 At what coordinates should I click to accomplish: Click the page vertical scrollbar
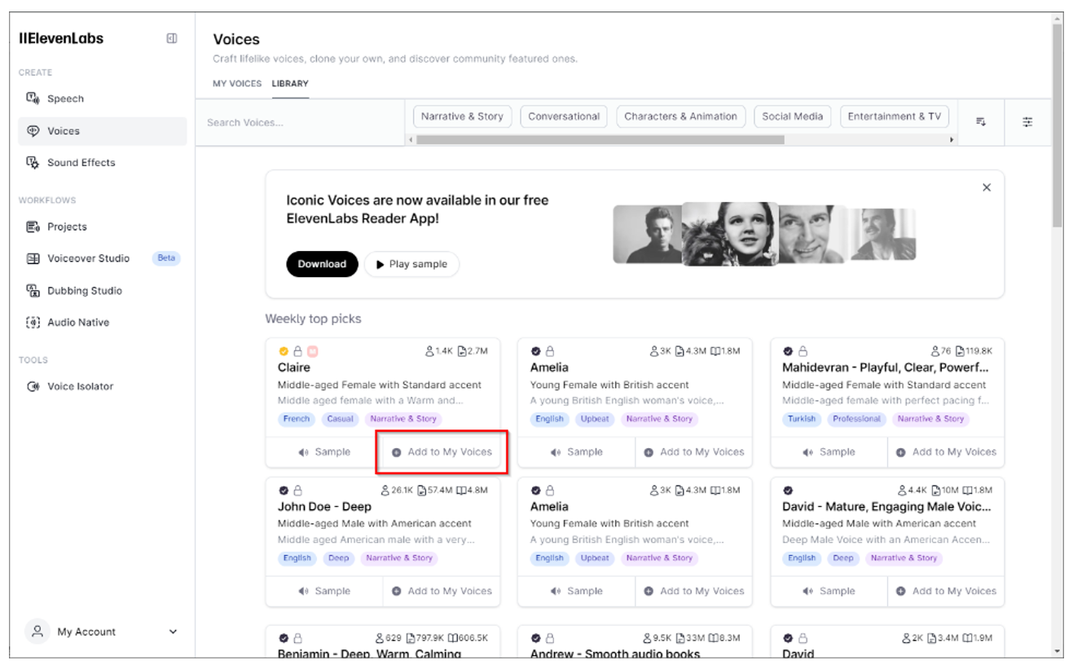click(1058, 125)
